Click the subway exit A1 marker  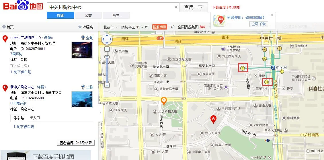pyautogui.click(x=265, y=49)
